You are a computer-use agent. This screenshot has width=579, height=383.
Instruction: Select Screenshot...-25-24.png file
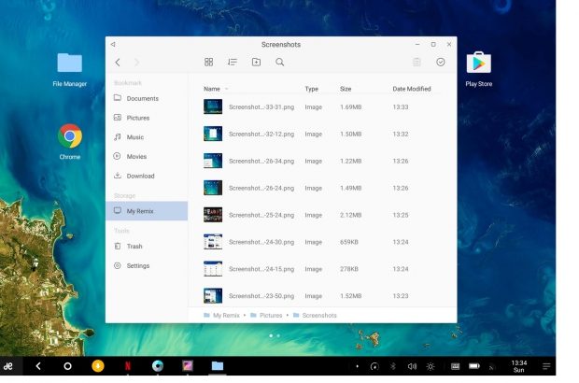322,215
